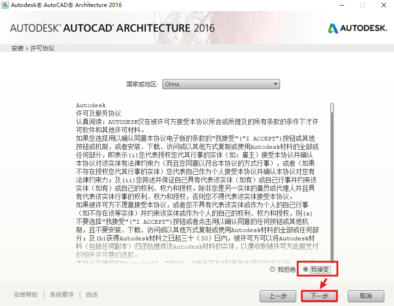Close the AutoCAD Architecture installer window
The image size is (394, 306).
[384, 5]
